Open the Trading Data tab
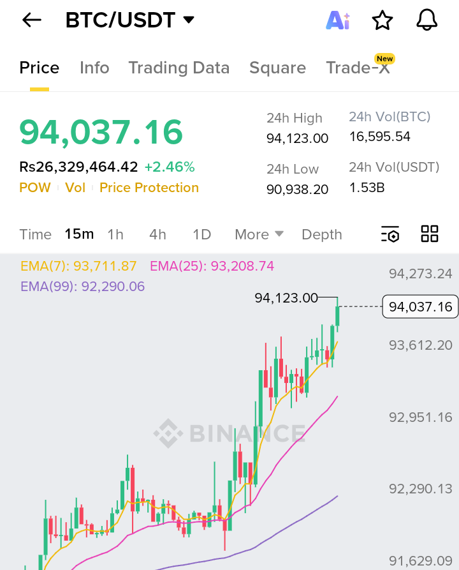This screenshot has width=459, height=570. click(179, 68)
